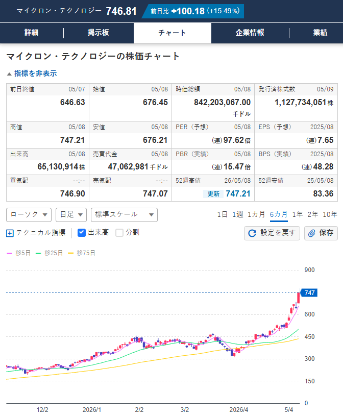Select the チャート tab
The height and width of the screenshot is (417, 343).
[x=173, y=33]
